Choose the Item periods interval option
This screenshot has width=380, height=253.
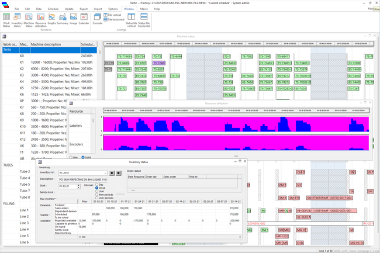(x=97, y=195)
